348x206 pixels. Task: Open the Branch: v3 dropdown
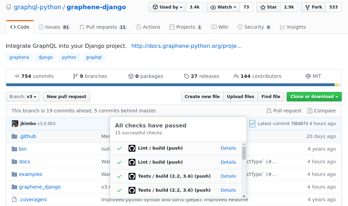point(23,97)
